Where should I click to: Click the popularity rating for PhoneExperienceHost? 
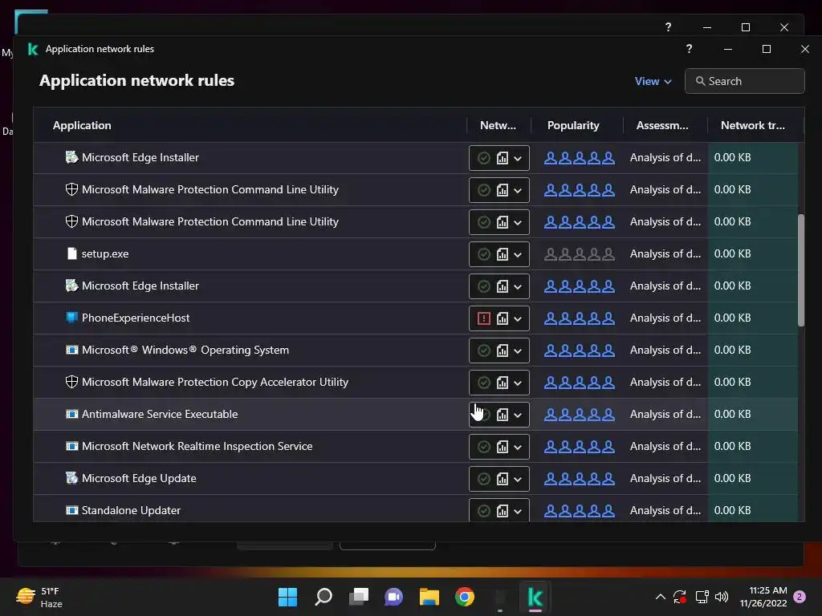coord(580,318)
